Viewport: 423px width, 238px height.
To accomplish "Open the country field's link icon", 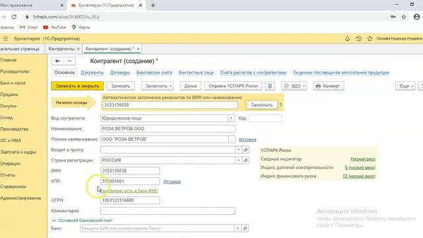I will pyautogui.click(x=245, y=160).
